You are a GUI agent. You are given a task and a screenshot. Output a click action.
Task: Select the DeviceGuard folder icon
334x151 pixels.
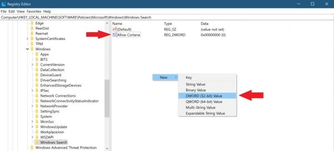(x=37, y=75)
